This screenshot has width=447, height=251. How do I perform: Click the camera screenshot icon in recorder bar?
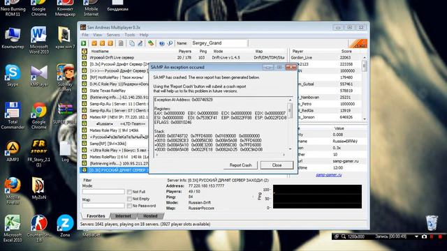point(424,236)
